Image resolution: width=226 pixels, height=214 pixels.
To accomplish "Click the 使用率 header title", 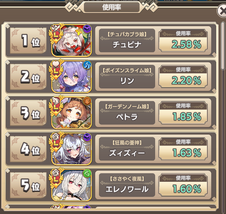I will (x=112, y=7).
